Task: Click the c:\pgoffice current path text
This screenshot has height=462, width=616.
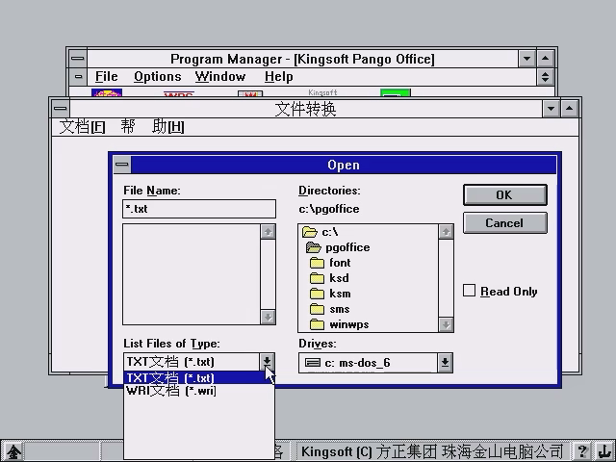Action: click(x=329, y=209)
